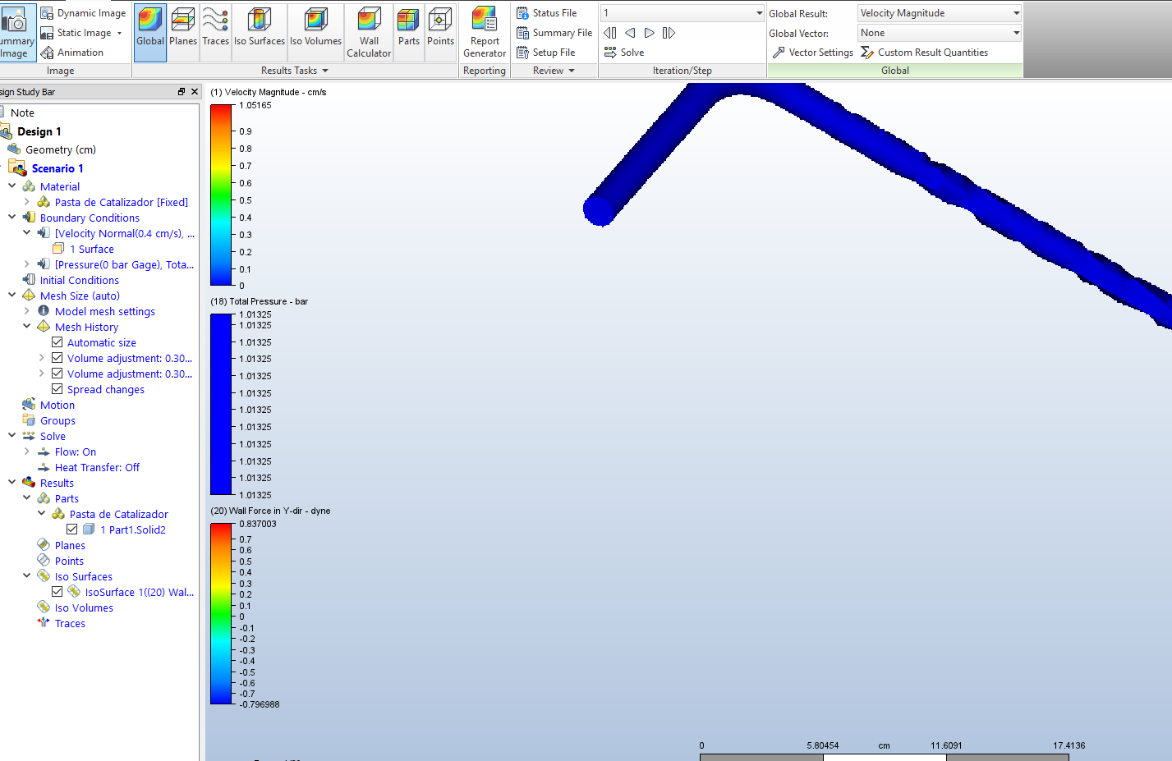Uncheck the Automatic size mesh entry
The image size is (1172, 761).
pyautogui.click(x=57, y=342)
